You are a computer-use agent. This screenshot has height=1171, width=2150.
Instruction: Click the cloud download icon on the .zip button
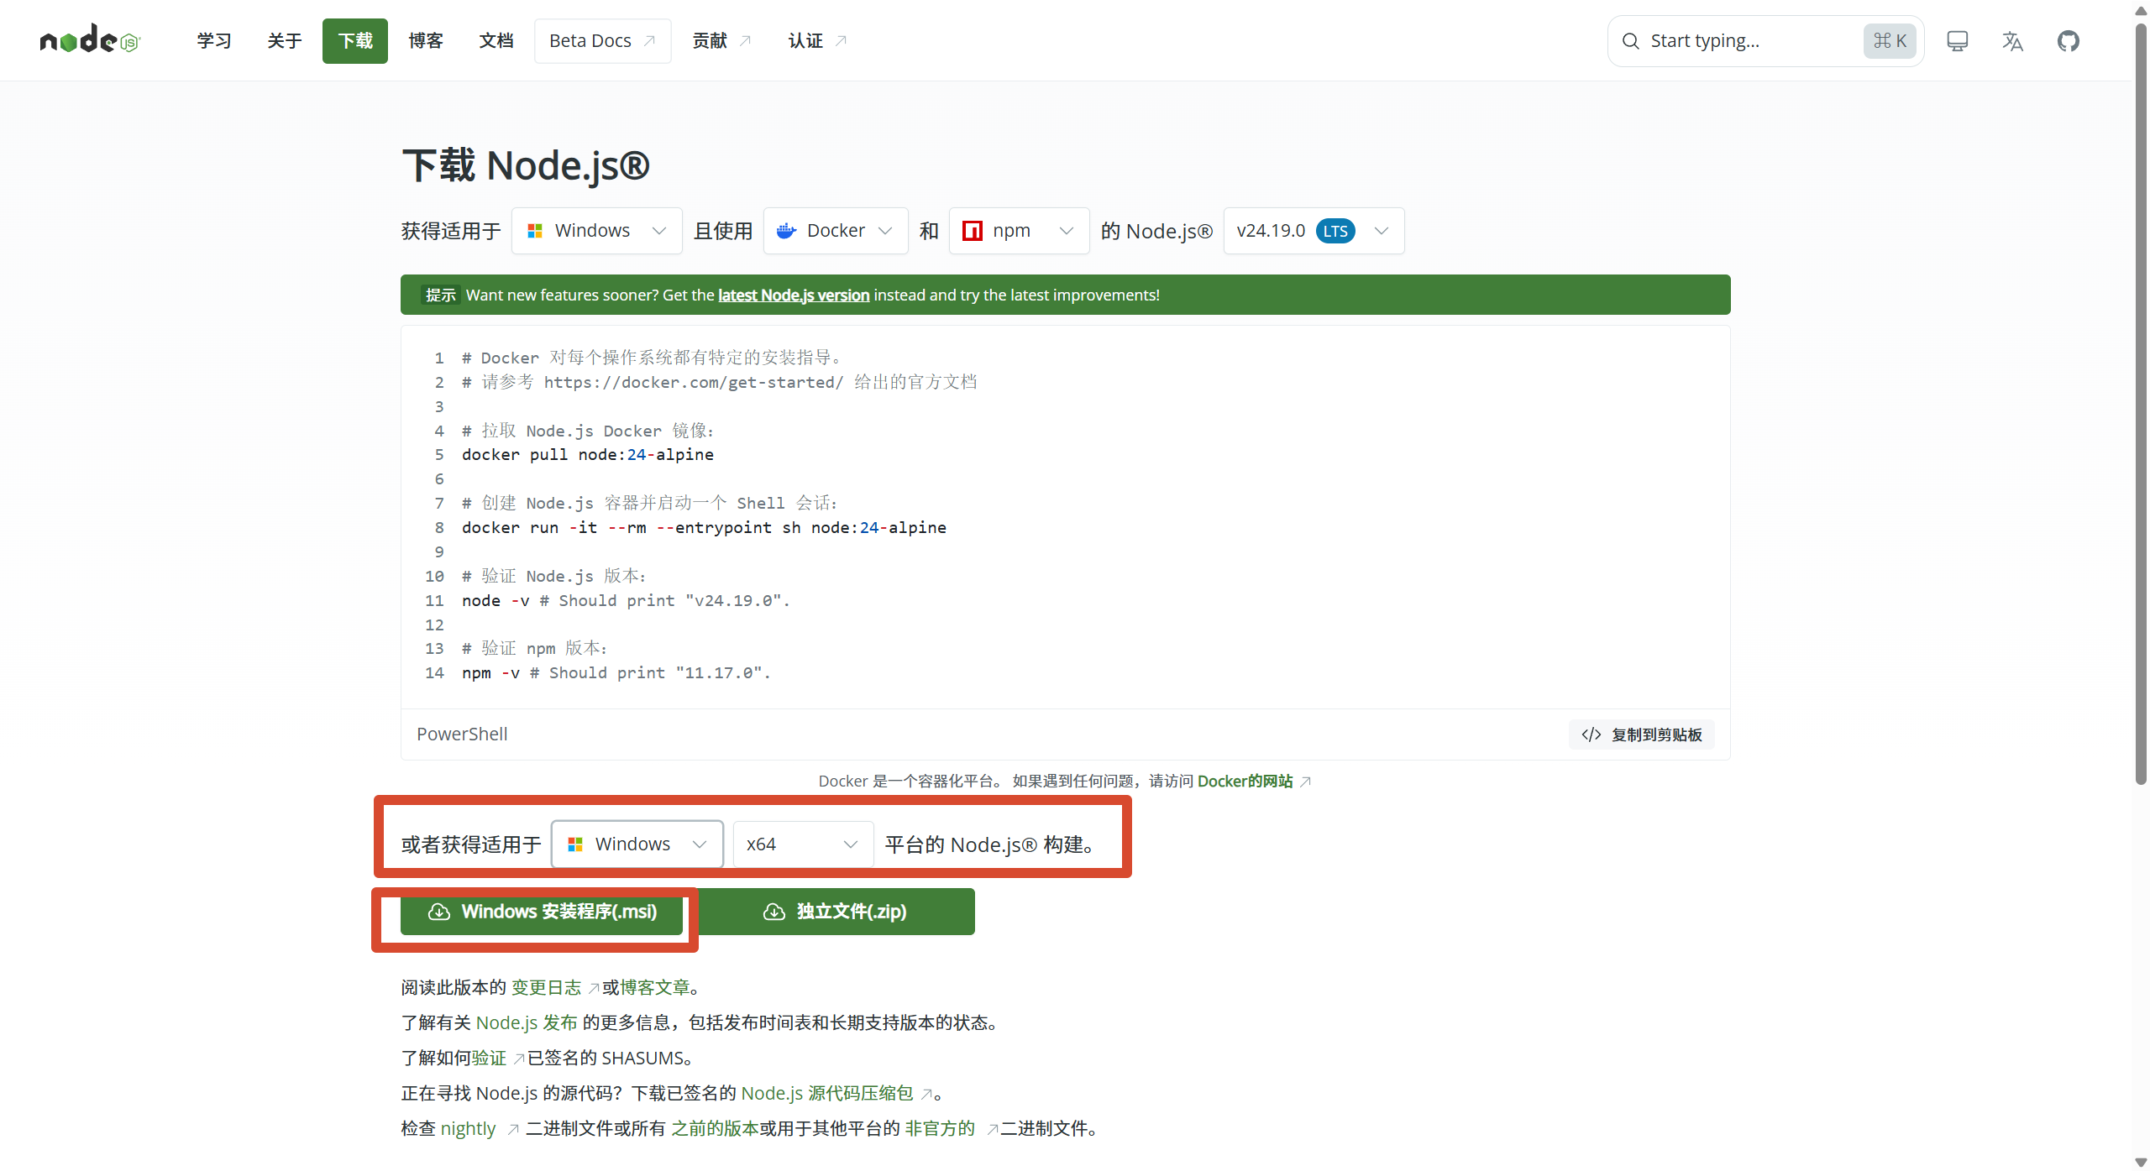click(774, 912)
